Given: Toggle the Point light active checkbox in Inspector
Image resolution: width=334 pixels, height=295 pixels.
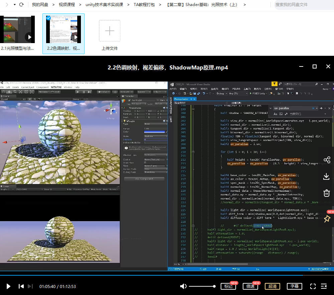Looking at the screenshot, I should 129,100.
